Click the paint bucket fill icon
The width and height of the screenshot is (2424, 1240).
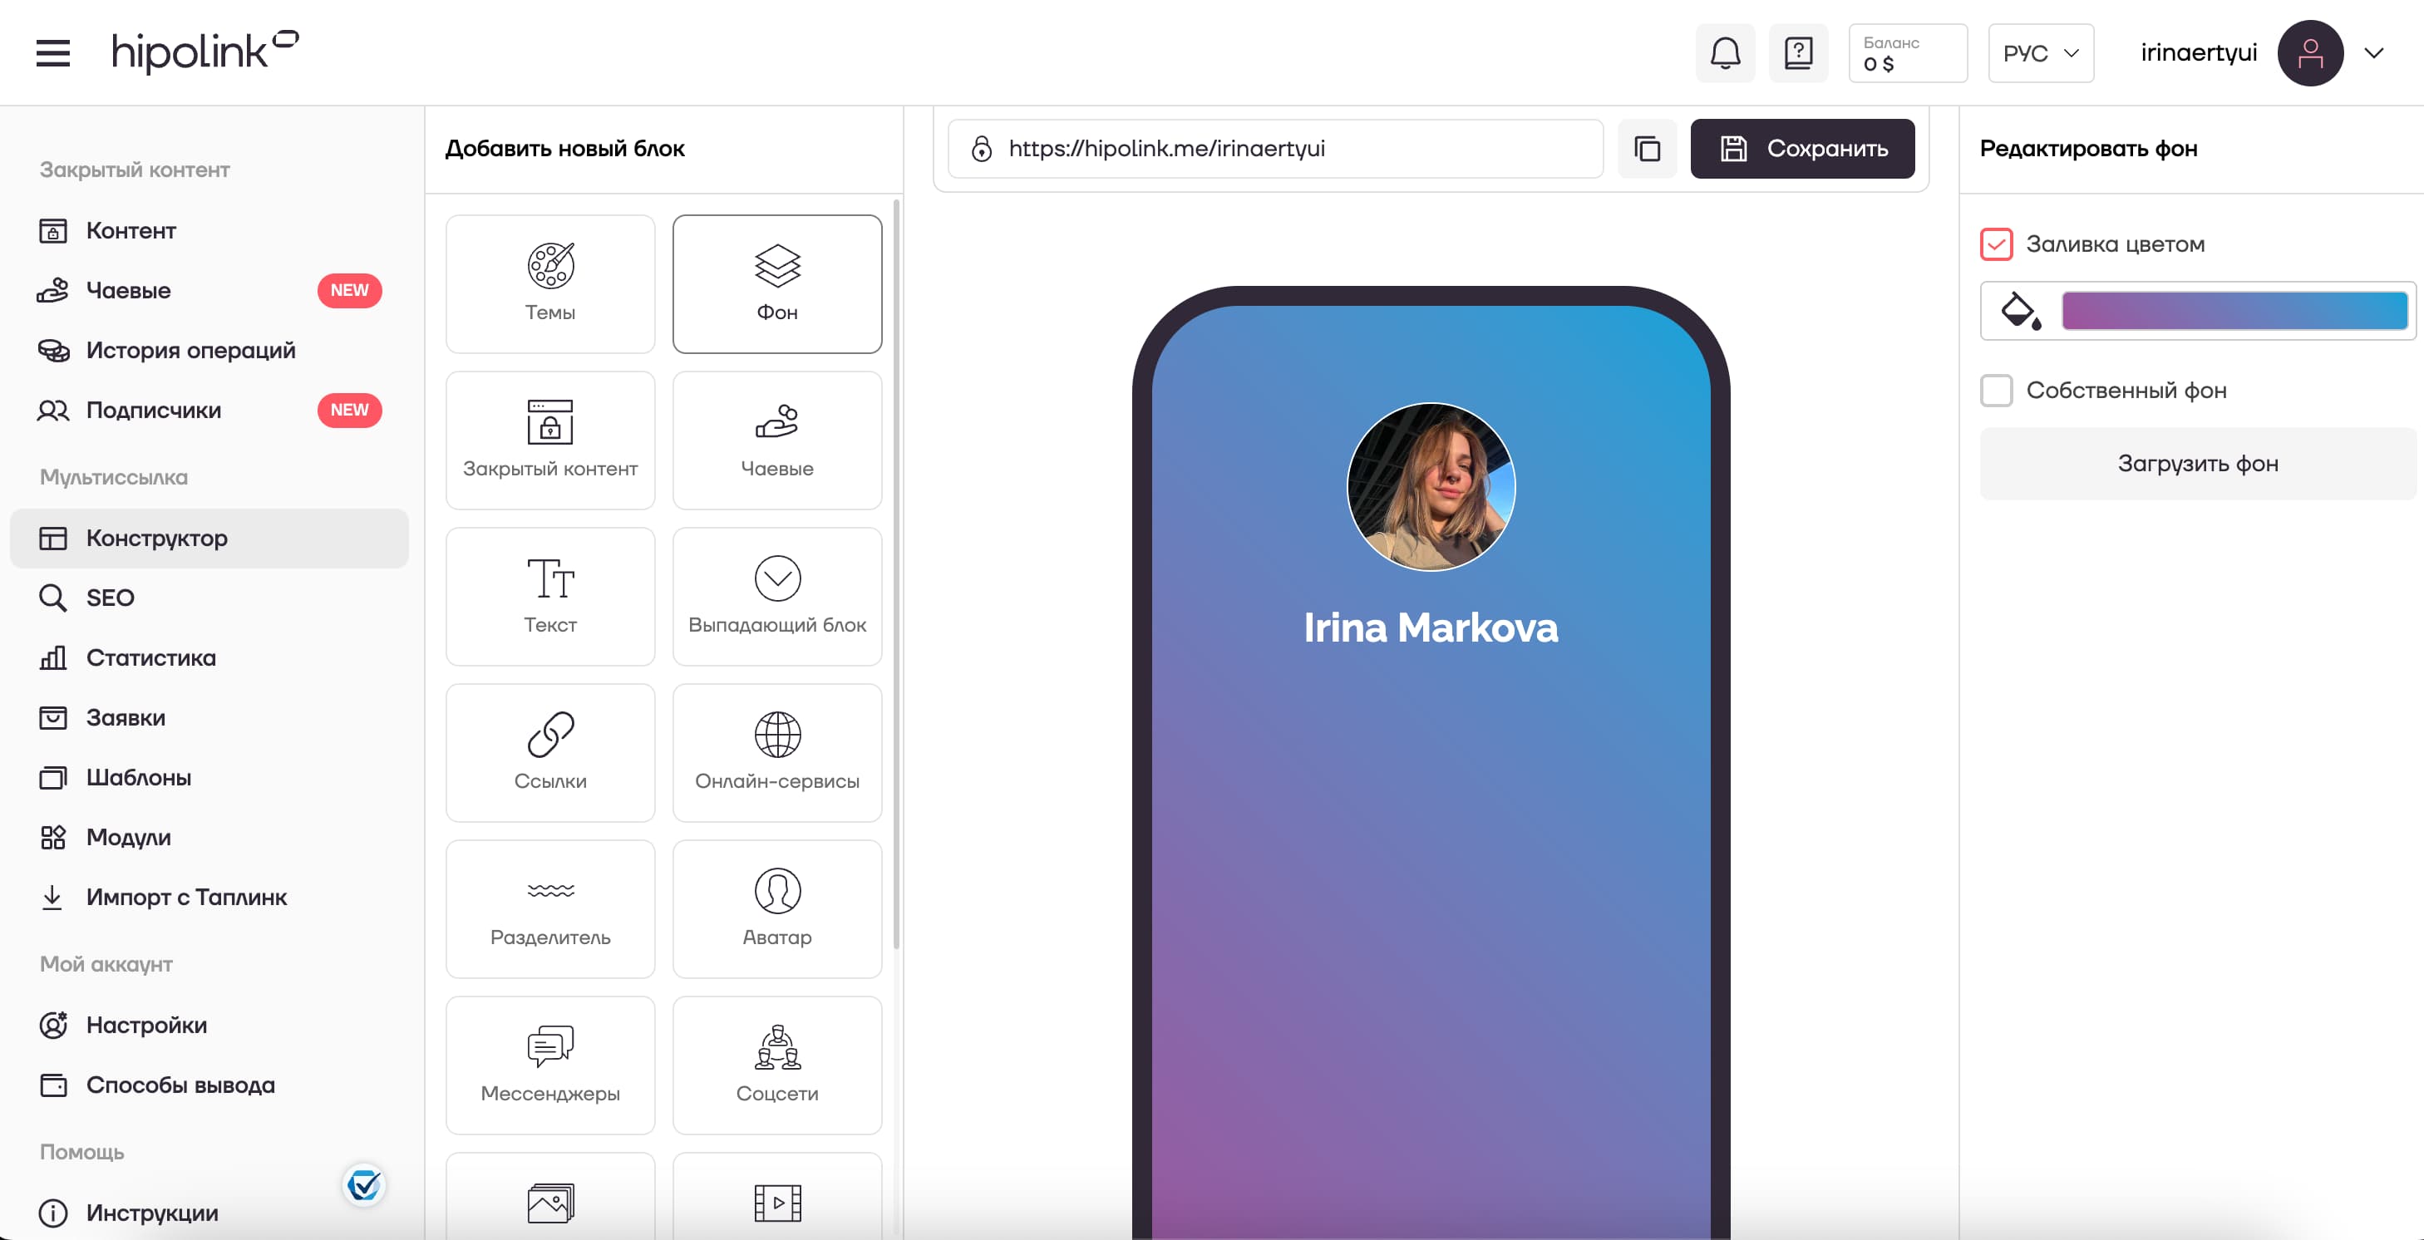(x=2020, y=311)
